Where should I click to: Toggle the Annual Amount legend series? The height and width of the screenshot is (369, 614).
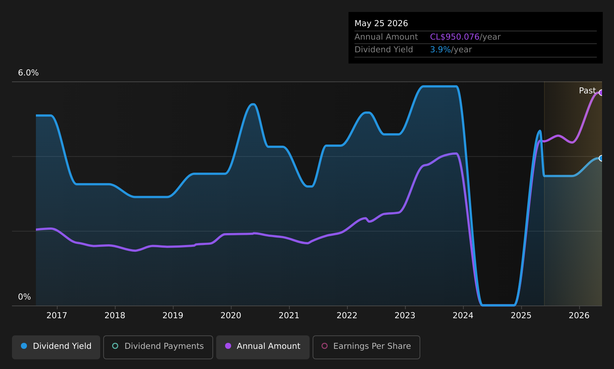pos(263,347)
